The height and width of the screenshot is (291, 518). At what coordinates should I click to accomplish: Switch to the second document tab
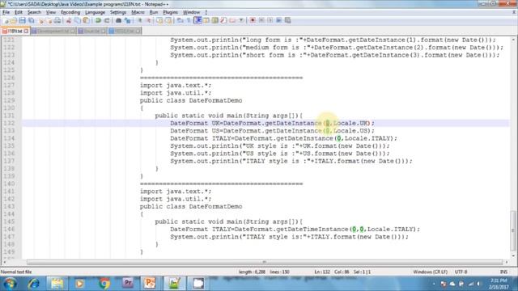click(53, 31)
